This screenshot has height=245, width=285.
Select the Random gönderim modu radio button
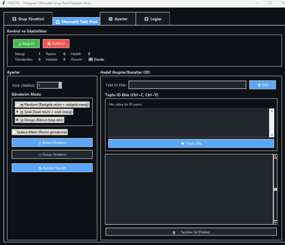17,105
